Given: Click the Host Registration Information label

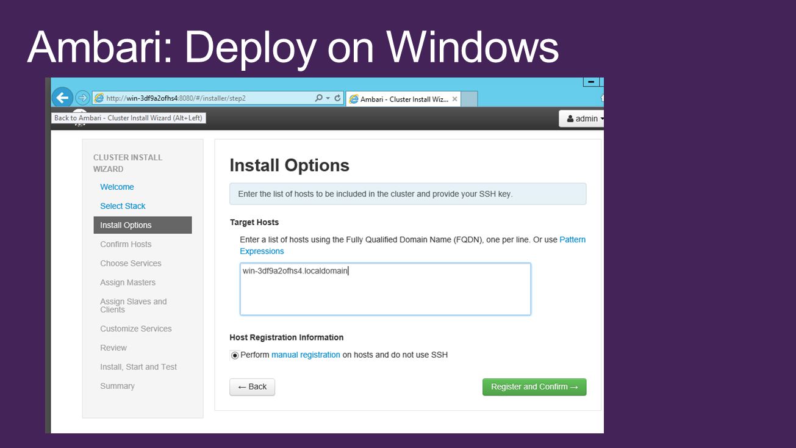Looking at the screenshot, I should tap(287, 338).
